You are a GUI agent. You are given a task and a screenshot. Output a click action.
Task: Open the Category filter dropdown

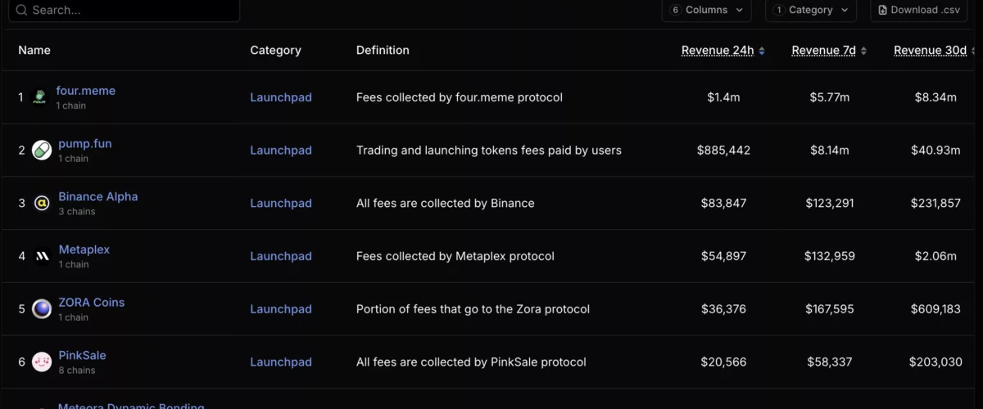click(x=810, y=11)
